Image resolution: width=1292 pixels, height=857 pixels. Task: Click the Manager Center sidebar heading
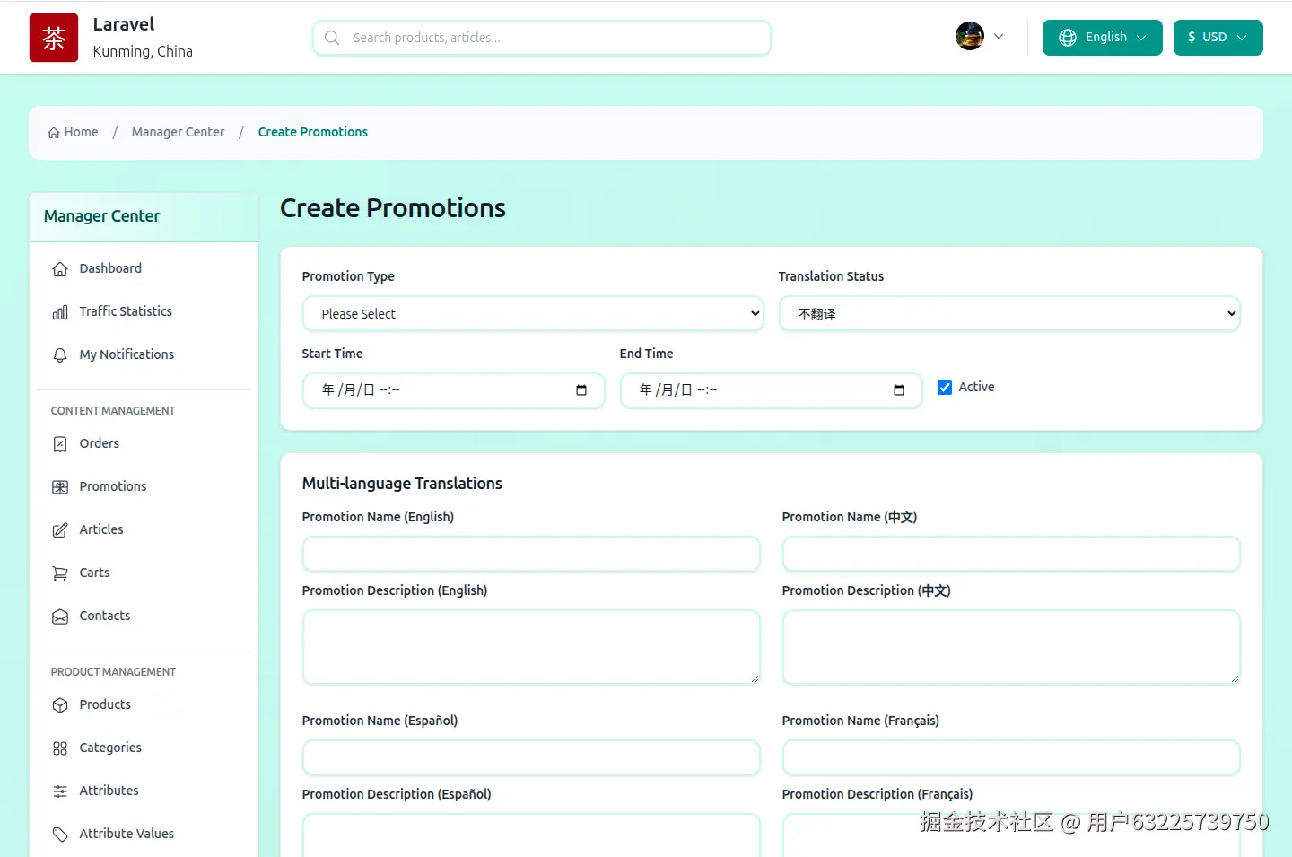(101, 216)
